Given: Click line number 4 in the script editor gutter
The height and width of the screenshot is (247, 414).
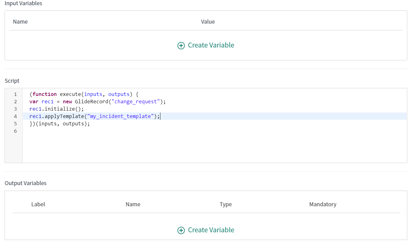Looking at the screenshot, I should tap(15, 116).
